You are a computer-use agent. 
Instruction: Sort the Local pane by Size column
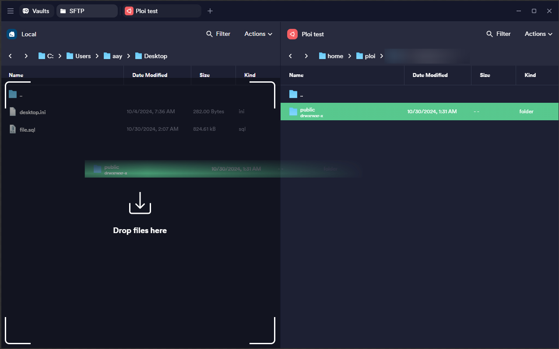[204, 75]
